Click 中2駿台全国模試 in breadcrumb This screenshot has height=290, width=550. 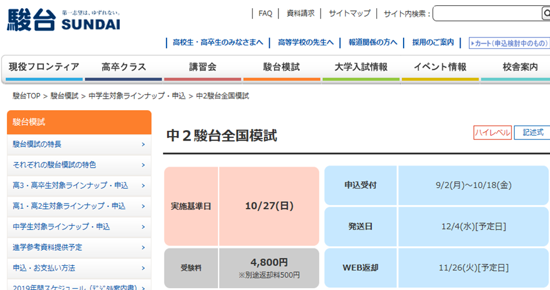click(223, 96)
